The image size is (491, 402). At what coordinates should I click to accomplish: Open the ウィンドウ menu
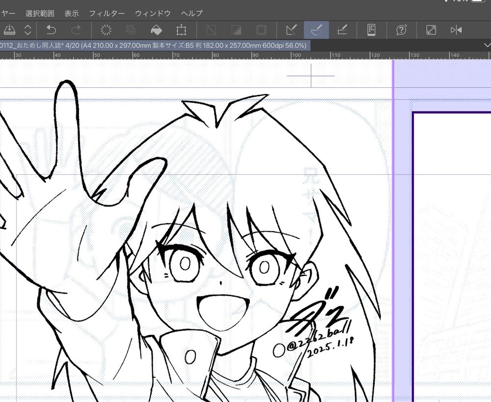coord(153,13)
